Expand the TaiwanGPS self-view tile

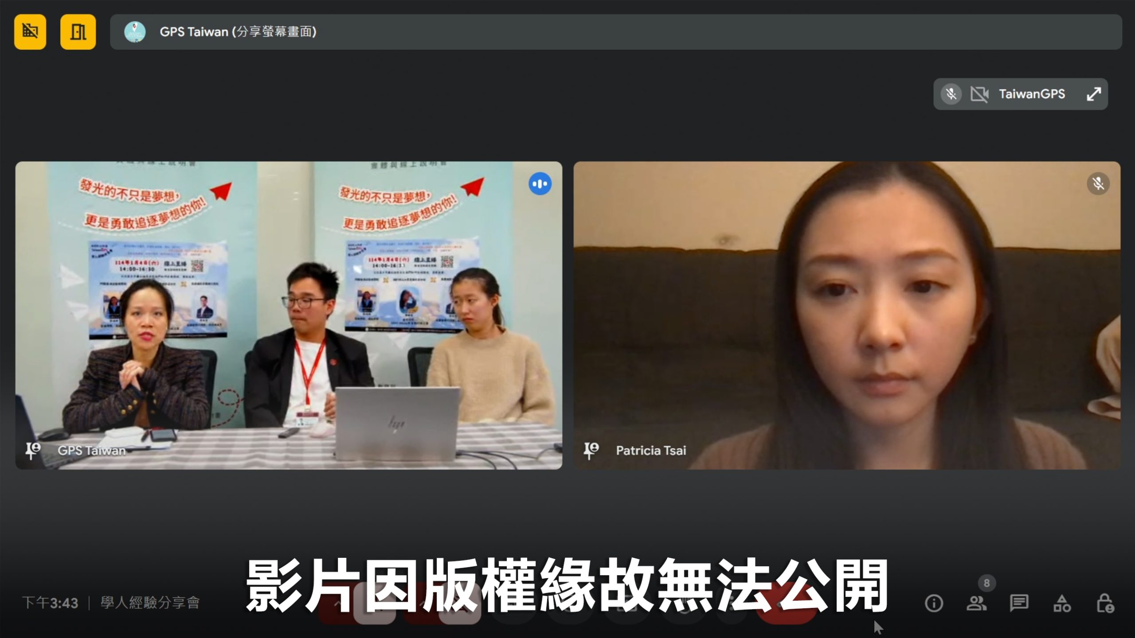pyautogui.click(x=1094, y=94)
